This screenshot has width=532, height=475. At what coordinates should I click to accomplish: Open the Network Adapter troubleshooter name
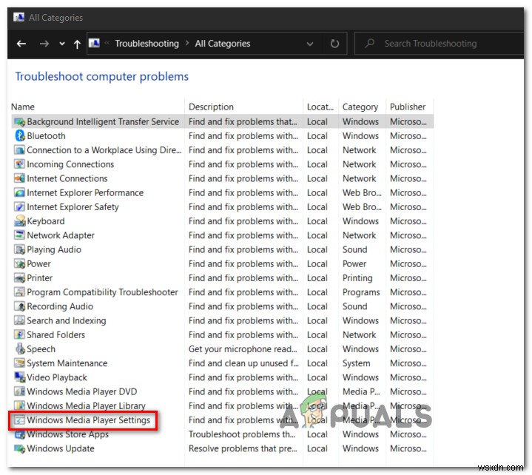tap(61, 235)
